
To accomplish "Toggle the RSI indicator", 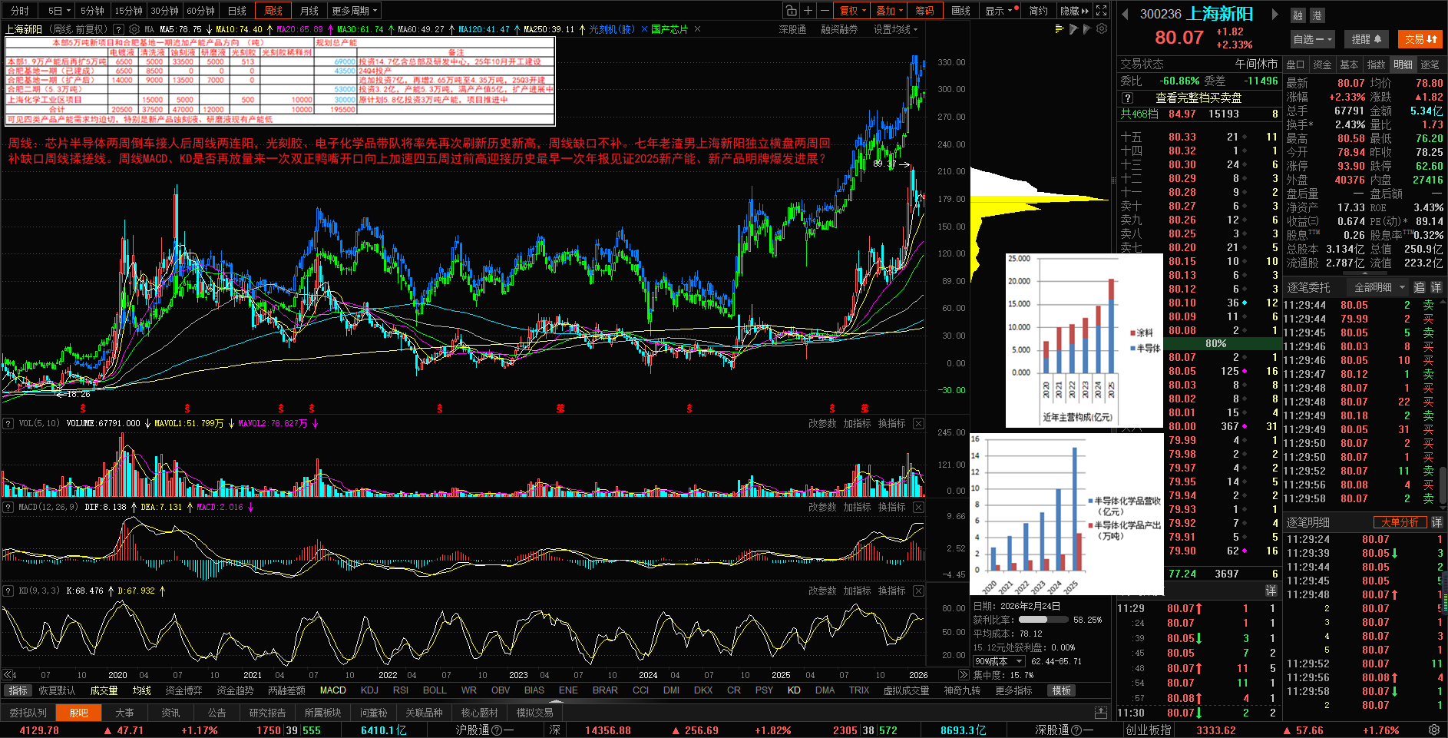I will [x=401, y=690].
